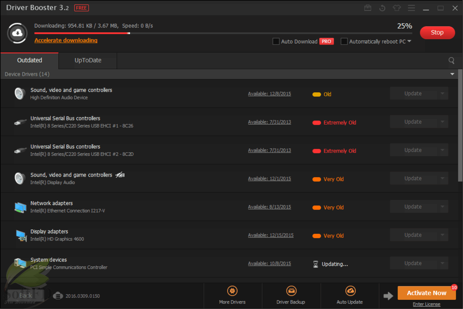The image size is (463, 309).
Task: Open the Automatically reboot PC dropdown arrow
Action: click(x=409, y=41)
